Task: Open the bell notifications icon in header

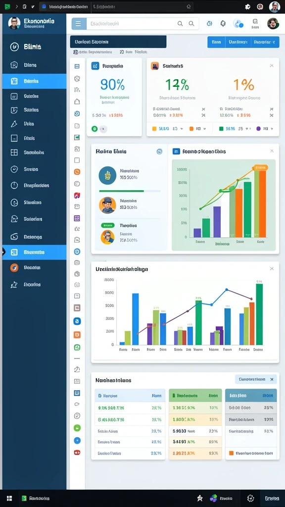Action: tap(223, 23)
